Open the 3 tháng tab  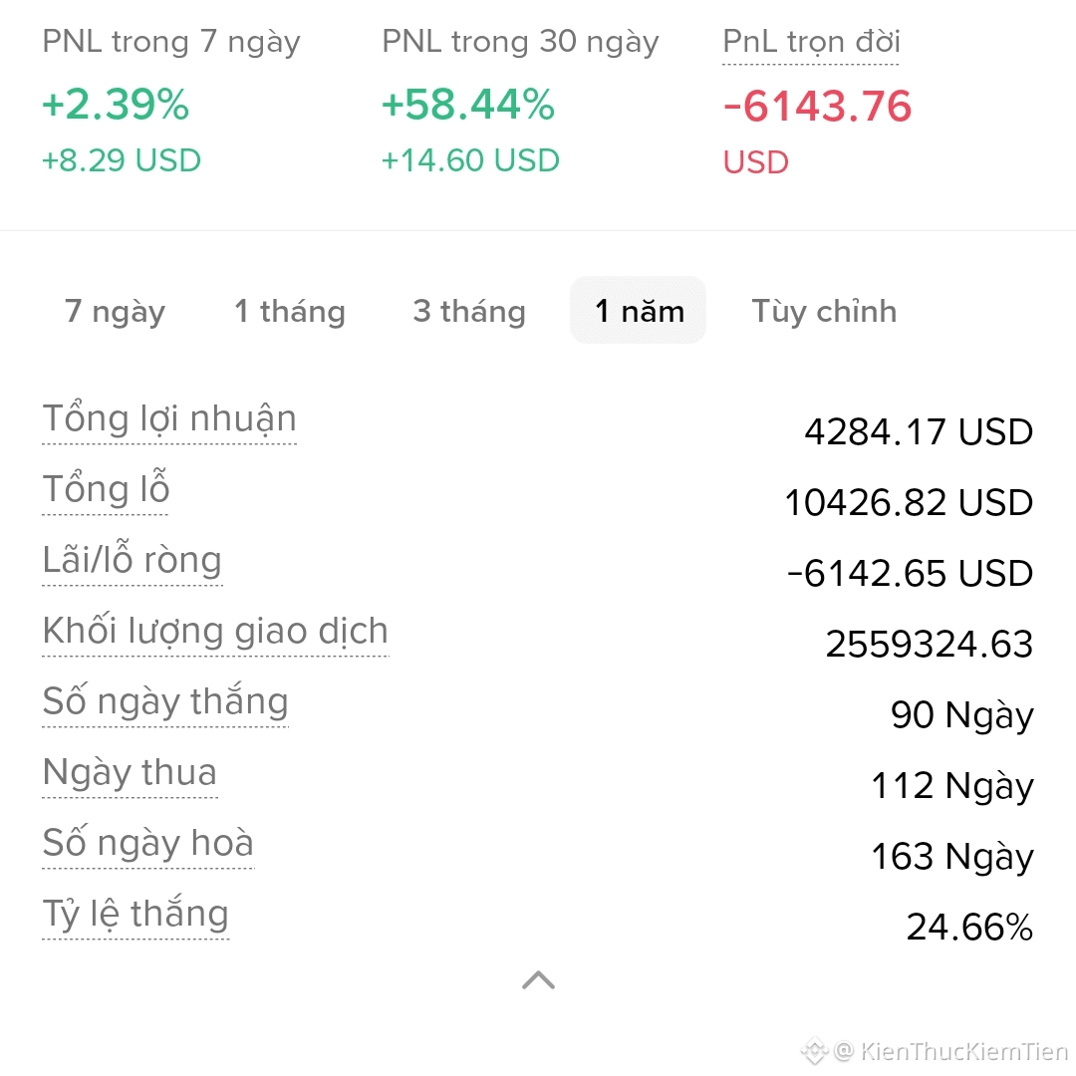click(x=468, y=311)
